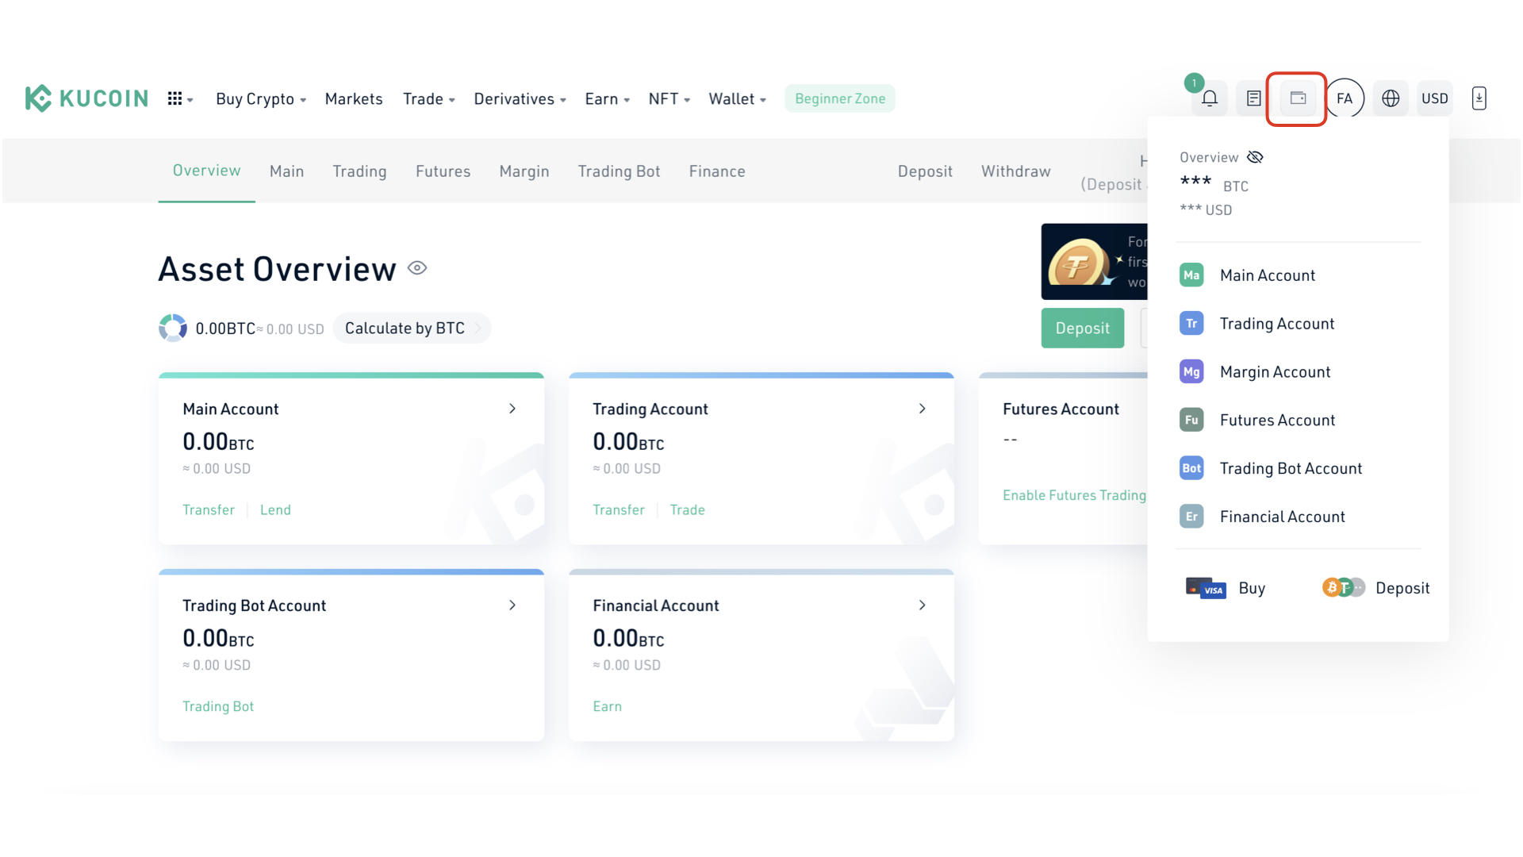Toggle hidden balance overview eye icon

point(1255,157)
